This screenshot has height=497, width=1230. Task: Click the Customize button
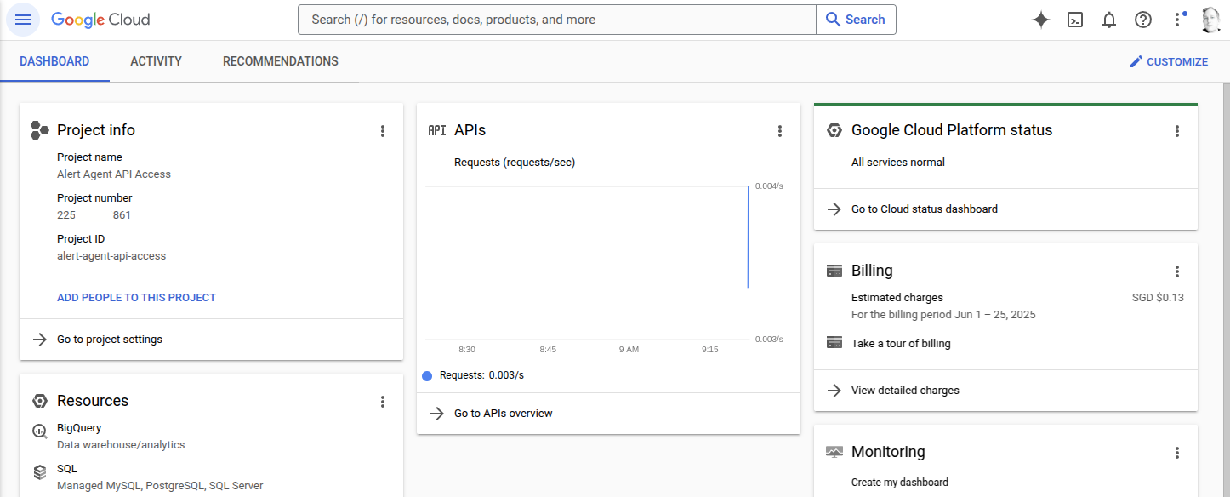tap(1168, 61)
